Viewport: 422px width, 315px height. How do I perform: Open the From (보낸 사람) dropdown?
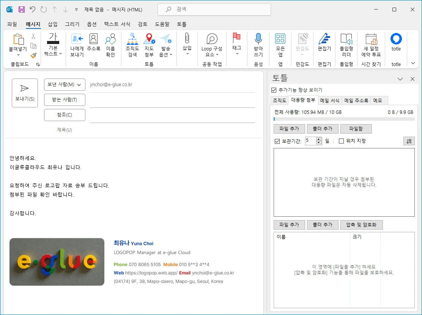tap(65, 85)
